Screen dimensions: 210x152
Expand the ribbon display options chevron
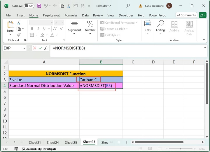pyautogui.click(x=204, y=39)
